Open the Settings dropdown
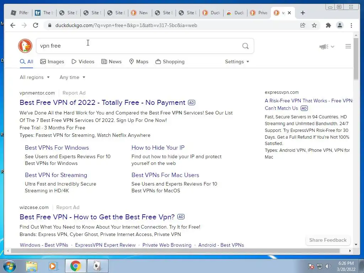 point(237,61)
